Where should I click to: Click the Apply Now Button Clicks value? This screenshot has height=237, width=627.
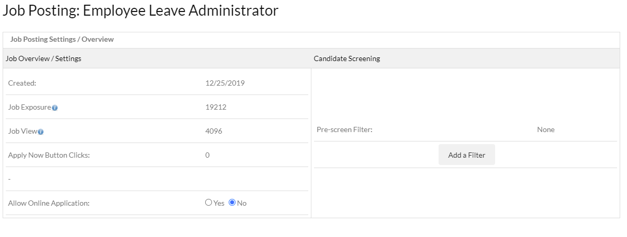208,155
